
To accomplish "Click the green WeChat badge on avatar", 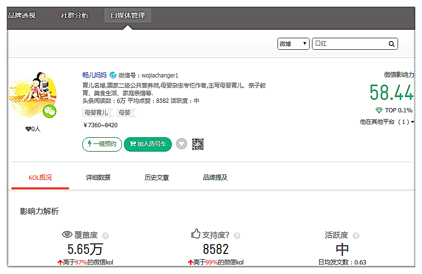I will tap(50, 111).
